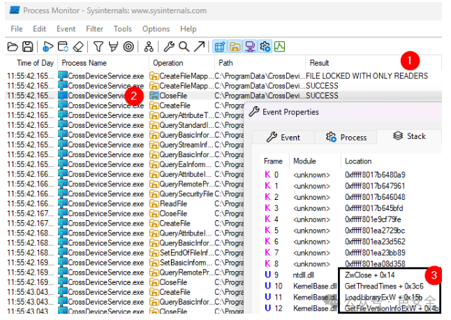Toggle Show Profiling Events icon

pyautogui.click(x=279, y=47)
